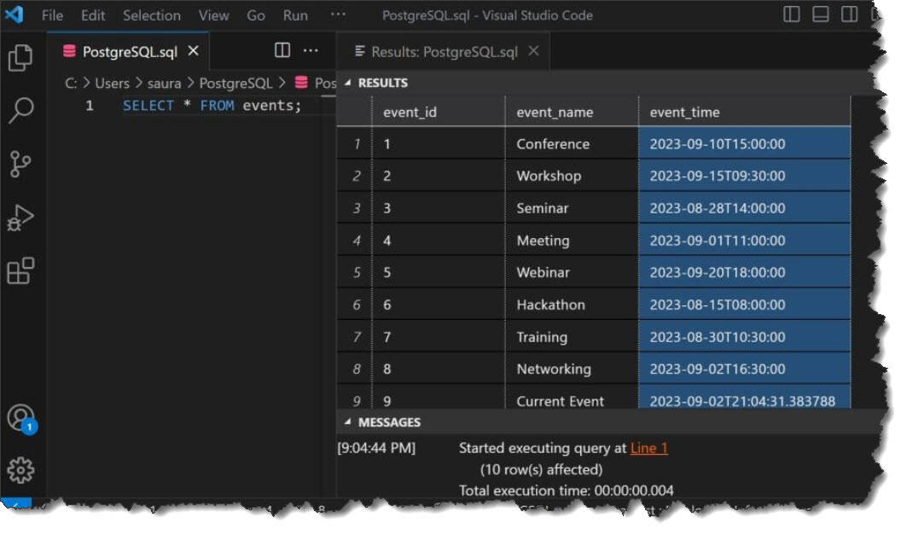Follow the Line 1 link in messages
This screenshot has width=907, height=535.
648,448
